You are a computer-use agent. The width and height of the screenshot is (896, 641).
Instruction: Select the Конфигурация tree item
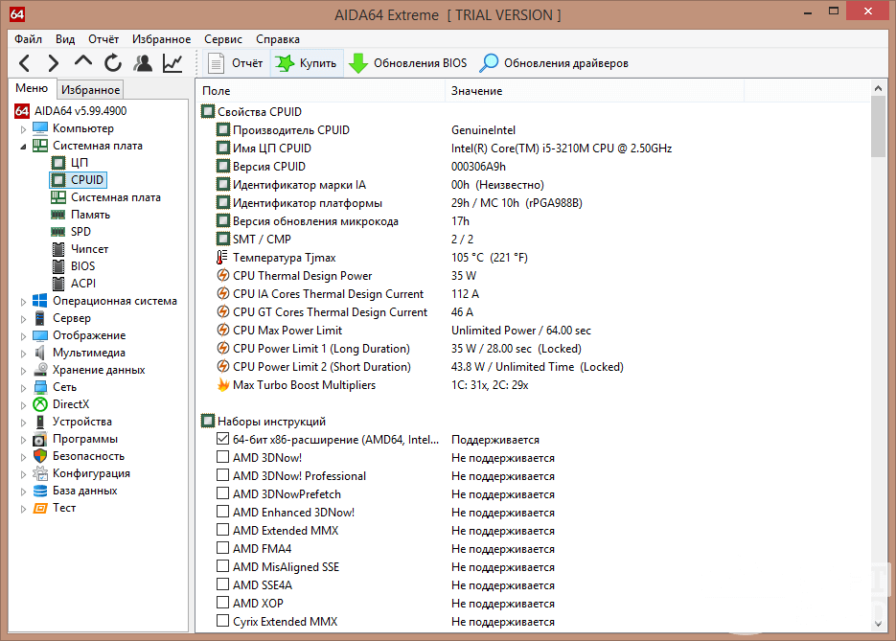[91, 473]
